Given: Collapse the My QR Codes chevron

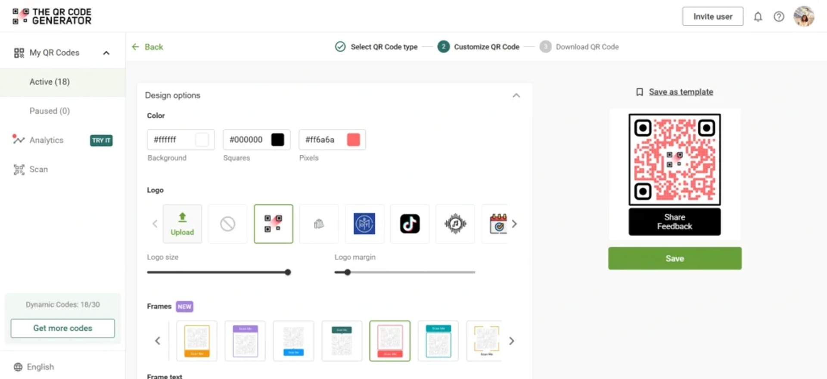Looking at the screenshot, I should tap(106, 53).
